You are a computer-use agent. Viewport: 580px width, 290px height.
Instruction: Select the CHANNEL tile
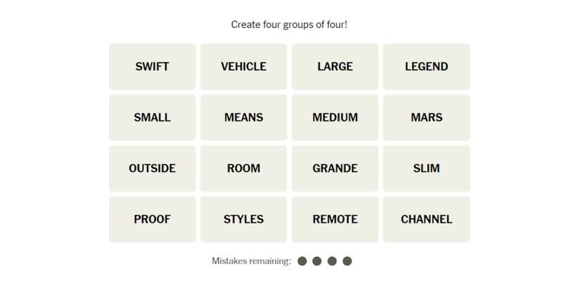(x=426, y=219)
